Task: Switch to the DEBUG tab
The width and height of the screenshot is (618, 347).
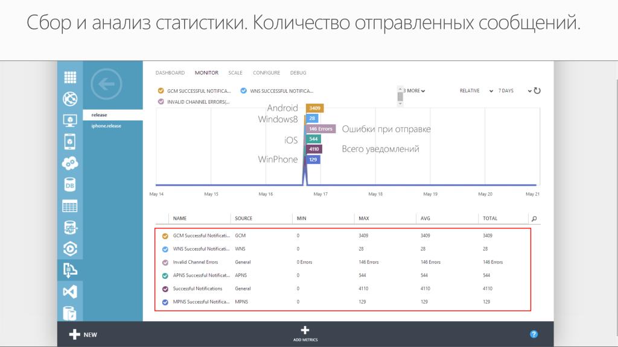Action: pos(298,73)
